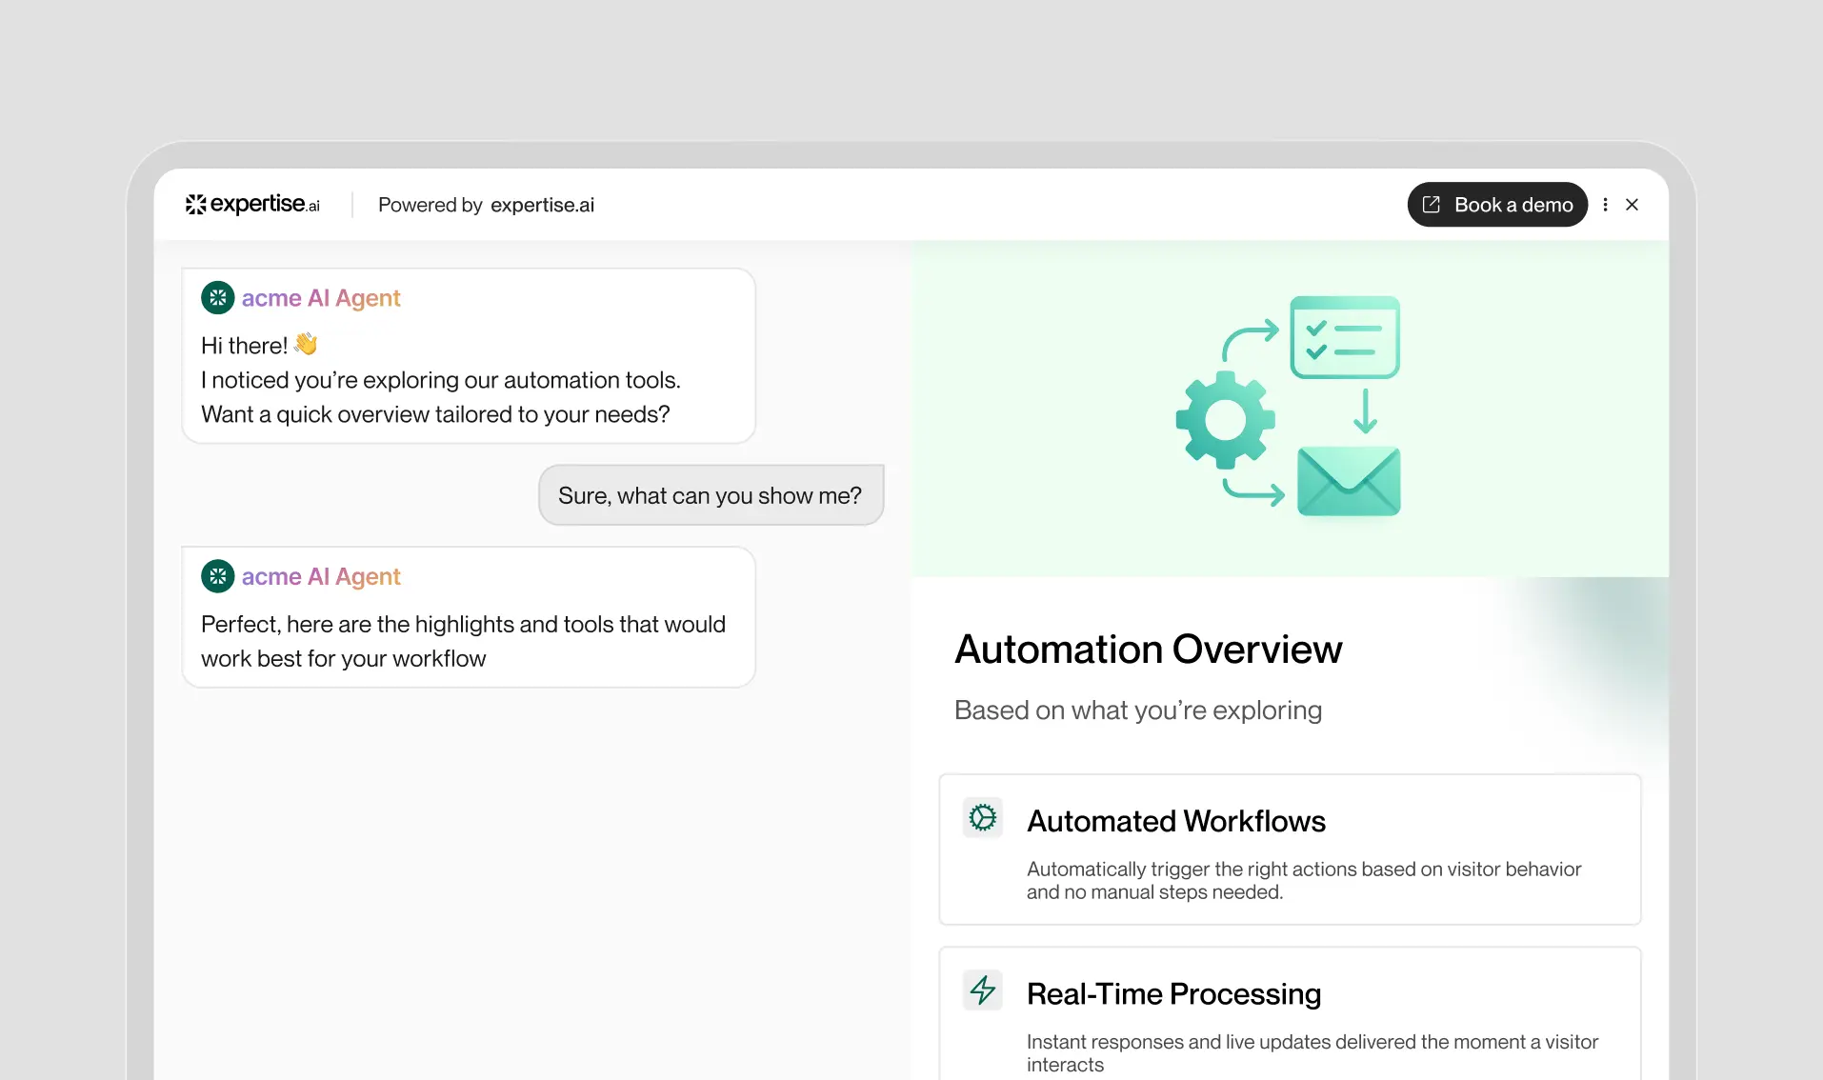The height and width of the screenshot is (1080, 1823).
Task: Click the acme AI Agent avatar in second message
Action: point(217,576)
